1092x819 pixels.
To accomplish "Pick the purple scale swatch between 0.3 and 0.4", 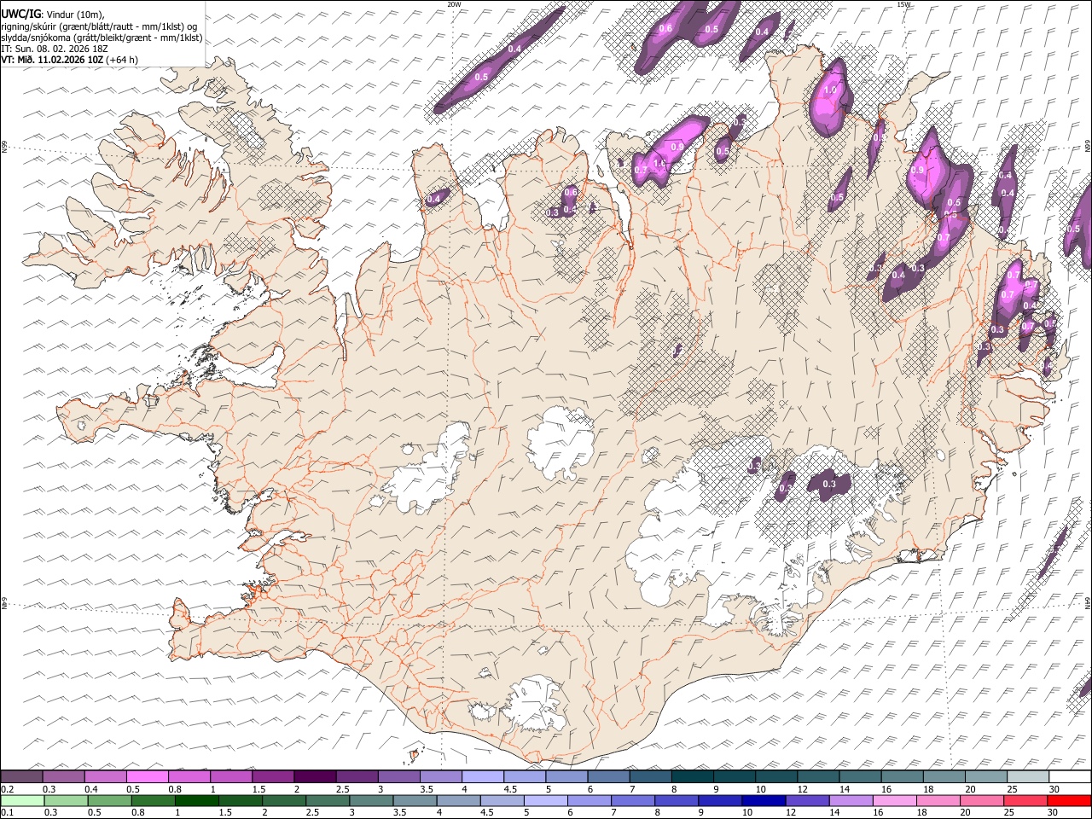I will 63,776.
